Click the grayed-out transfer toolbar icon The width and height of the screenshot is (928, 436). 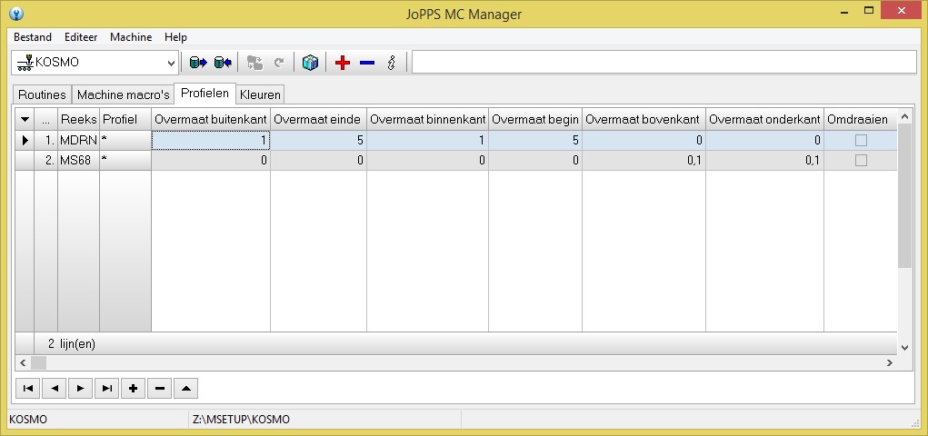[x=255, y=63]
